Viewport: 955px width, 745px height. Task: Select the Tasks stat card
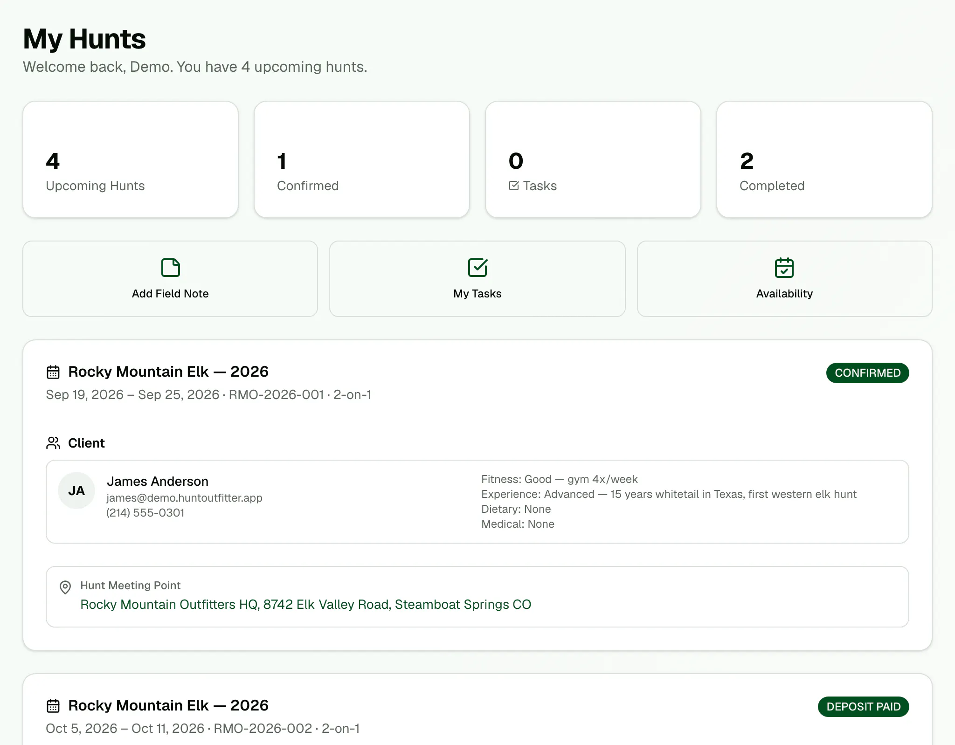click(x=593, y=159)
